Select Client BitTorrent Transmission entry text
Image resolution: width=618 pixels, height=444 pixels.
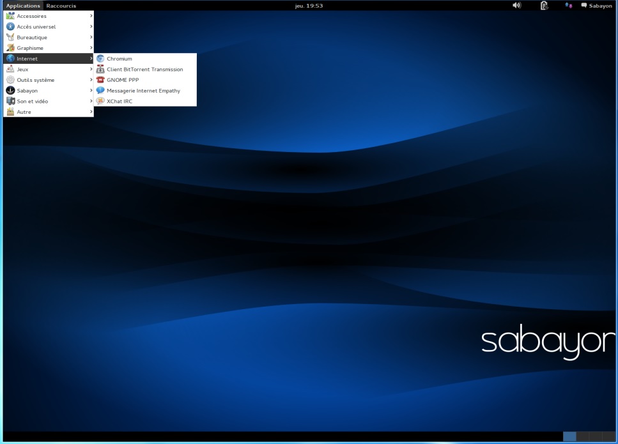(144, 70)
